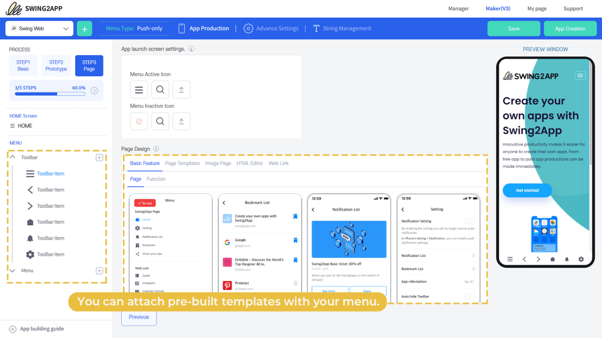This screenshot has width=602, height=338.
Task: Open App Production section
Action: (x=203, y=28)
